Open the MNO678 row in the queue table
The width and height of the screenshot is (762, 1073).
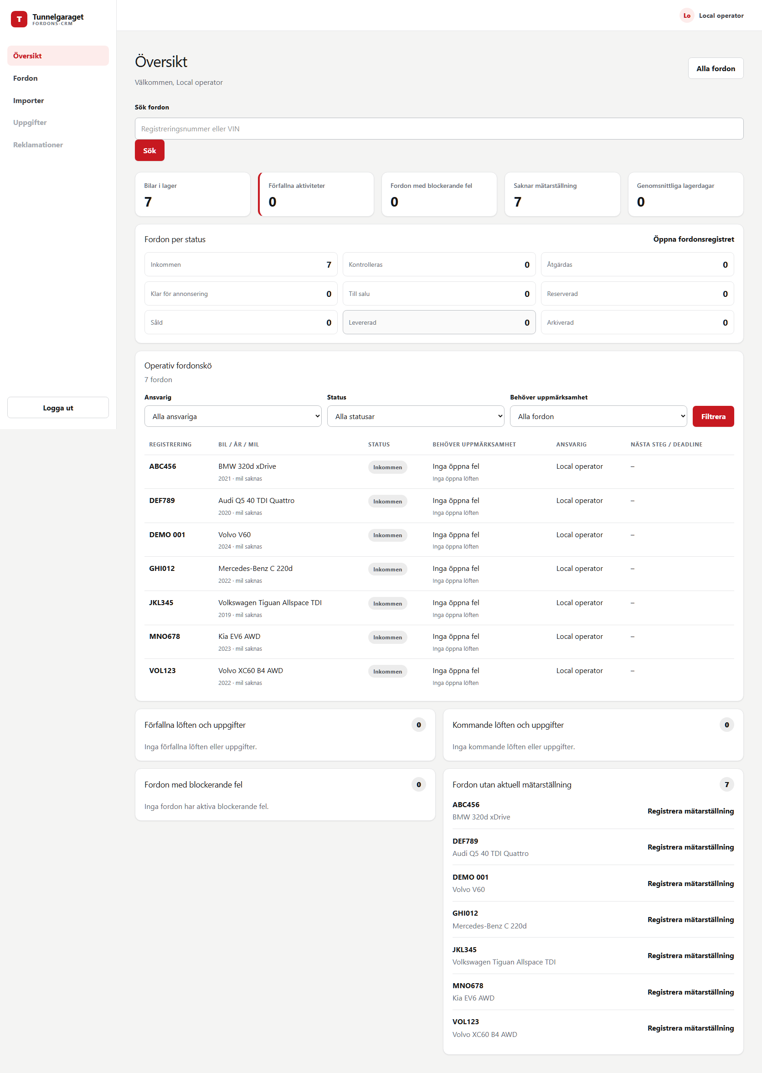point(439,642)
